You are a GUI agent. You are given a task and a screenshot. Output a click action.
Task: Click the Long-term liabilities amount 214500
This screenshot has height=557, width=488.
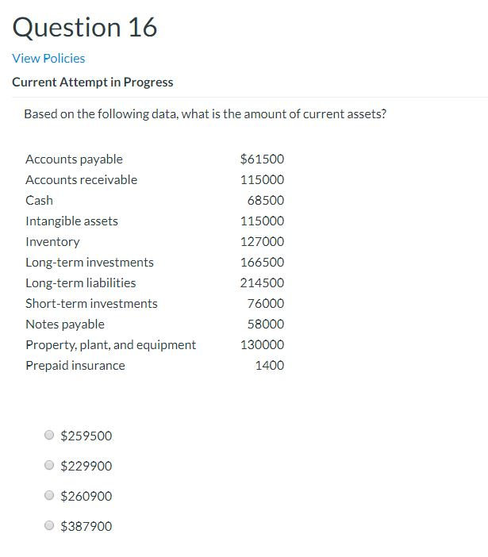262,282
